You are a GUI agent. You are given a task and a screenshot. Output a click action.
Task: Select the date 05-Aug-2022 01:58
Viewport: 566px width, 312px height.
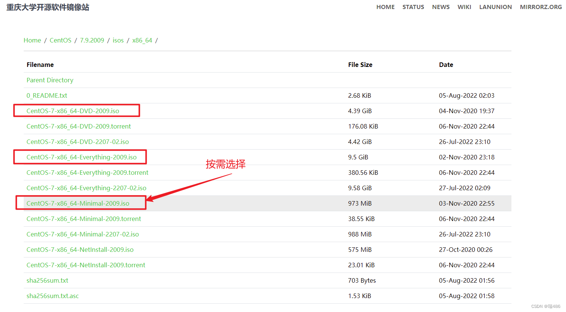click(x=467, y=296)
